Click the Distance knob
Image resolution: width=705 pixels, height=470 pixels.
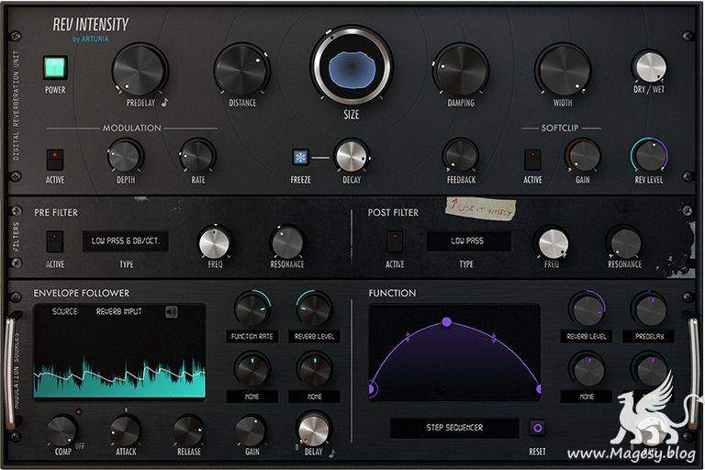tap(242, 70)
